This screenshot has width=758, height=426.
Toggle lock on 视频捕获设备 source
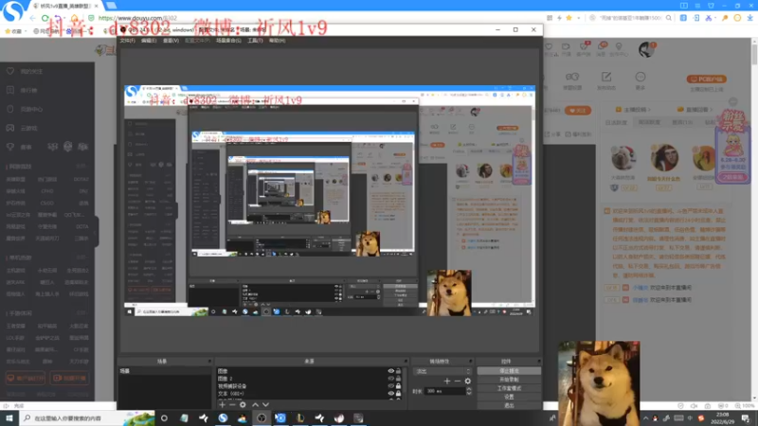tap(398, 386)
